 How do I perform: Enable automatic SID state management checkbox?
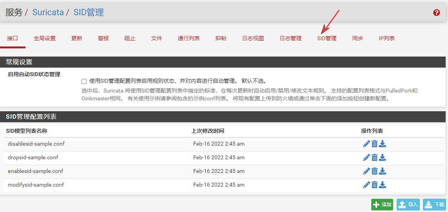[x=84, y=81]
